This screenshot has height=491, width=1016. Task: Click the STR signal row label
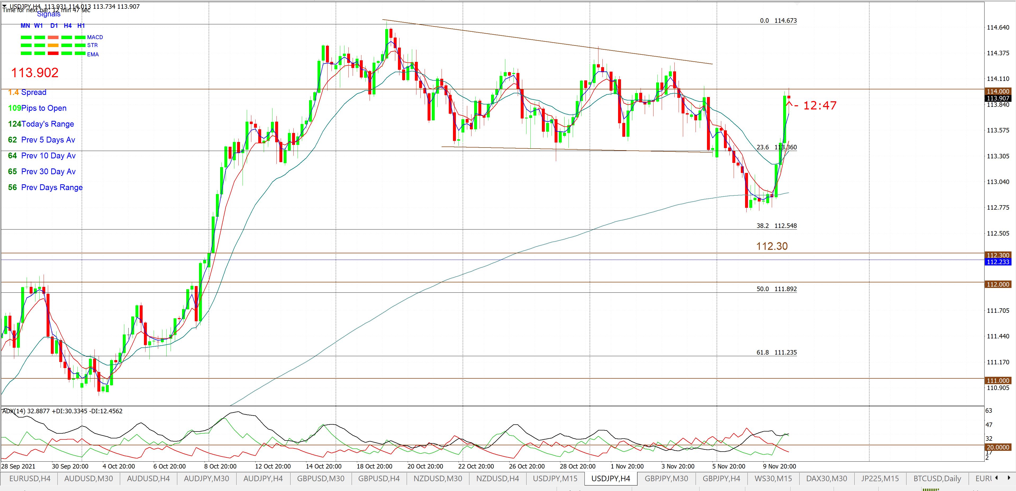(x=92, y=45)
